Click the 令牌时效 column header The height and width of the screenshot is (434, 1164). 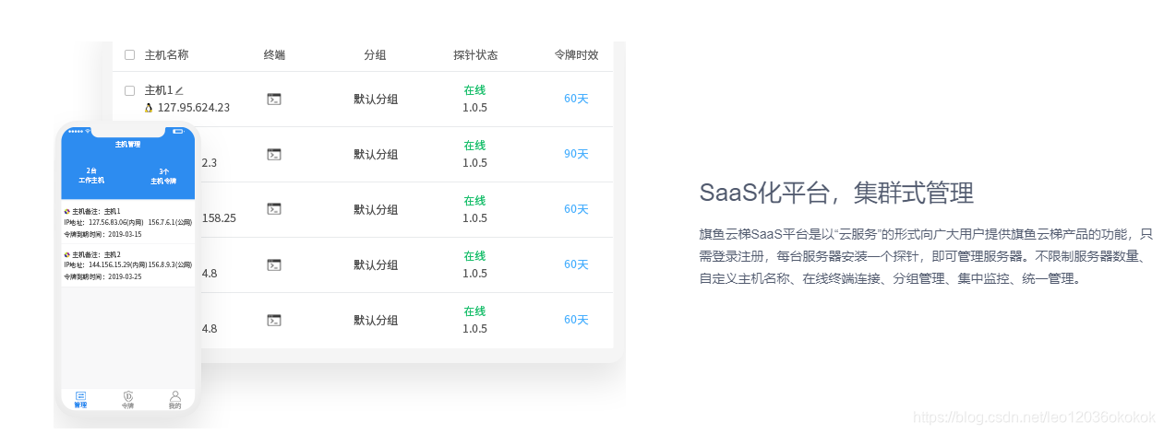click(576, 55)
